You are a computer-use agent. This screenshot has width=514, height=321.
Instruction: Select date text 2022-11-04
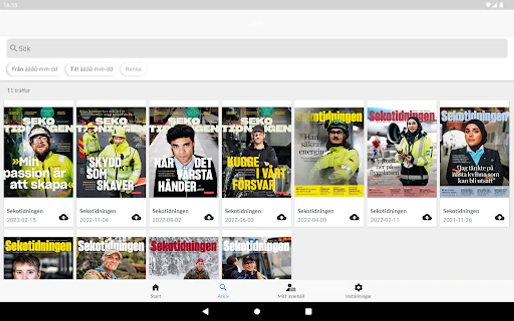(94, 220)
